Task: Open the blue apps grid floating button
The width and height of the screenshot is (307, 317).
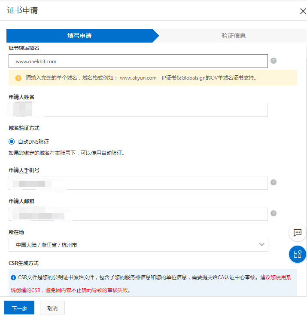Action: [x=297, y=254]
